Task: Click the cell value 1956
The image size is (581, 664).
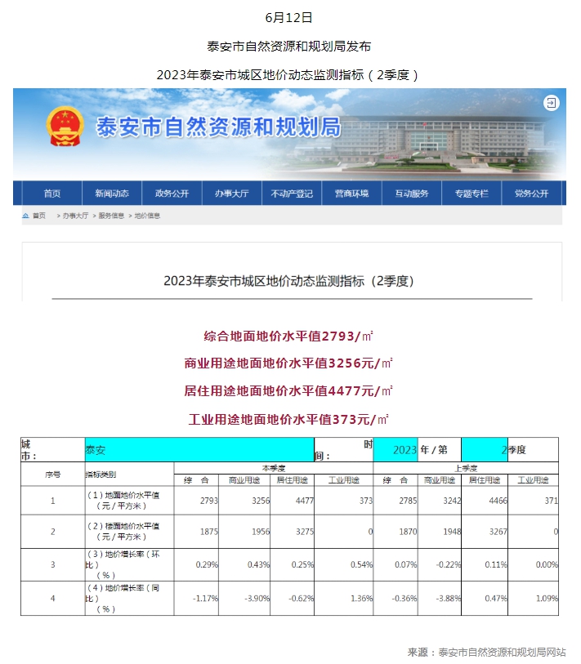Action: point(261,532)
